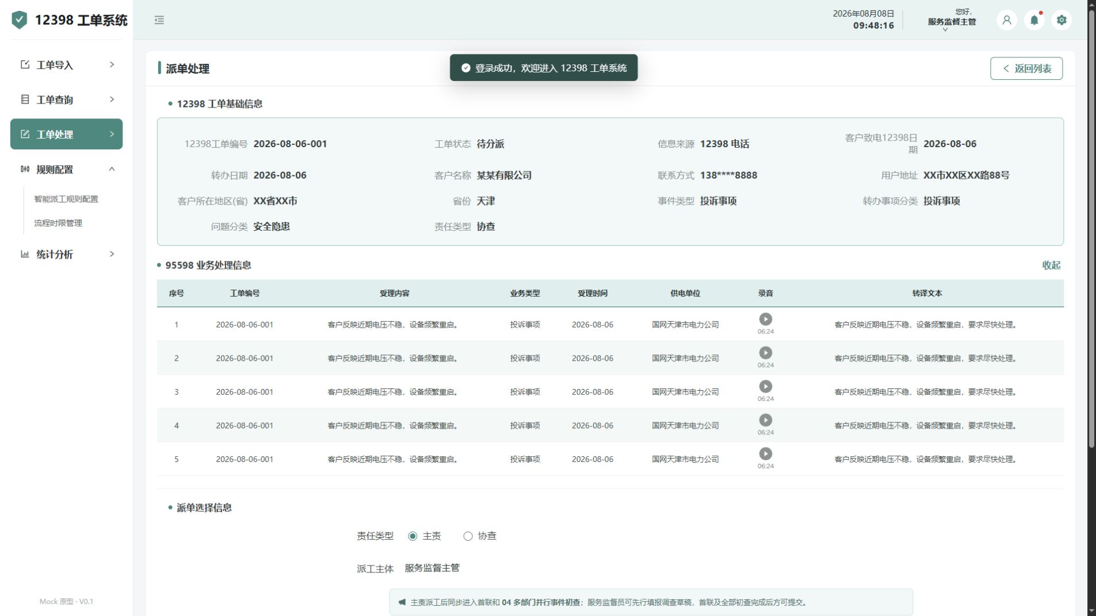Collapse the sidebar with the menu fold icon
Screen dimensions: 1096x616
(159, 20)
